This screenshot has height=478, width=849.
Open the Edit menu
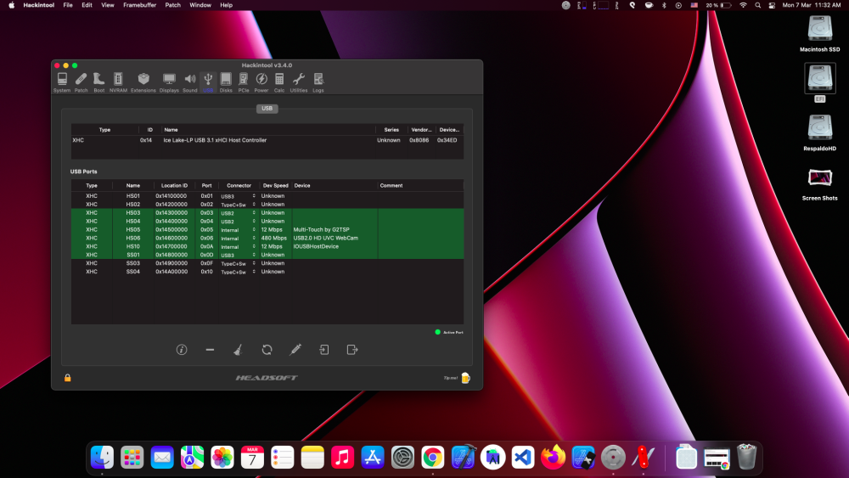tap(87, 5)
